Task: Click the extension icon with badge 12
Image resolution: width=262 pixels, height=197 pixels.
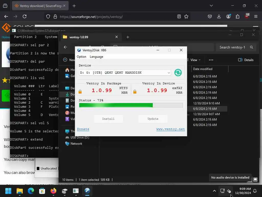Action: pyautogui.click(x=247, y=16)
